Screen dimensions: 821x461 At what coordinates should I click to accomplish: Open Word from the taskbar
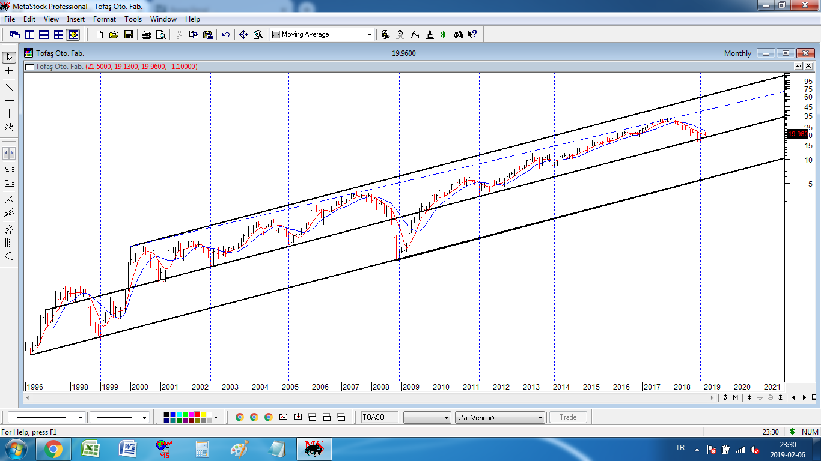click(128, 449)
